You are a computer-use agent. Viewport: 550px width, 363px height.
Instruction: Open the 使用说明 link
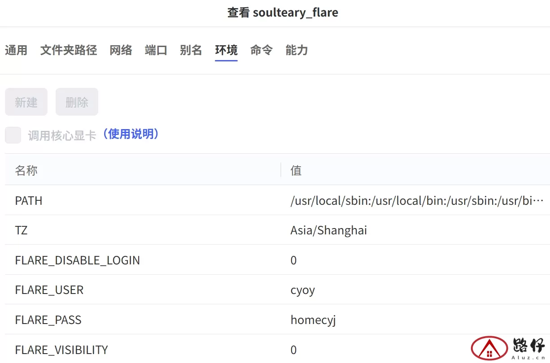pyautogui.click(x=131, y=134)
